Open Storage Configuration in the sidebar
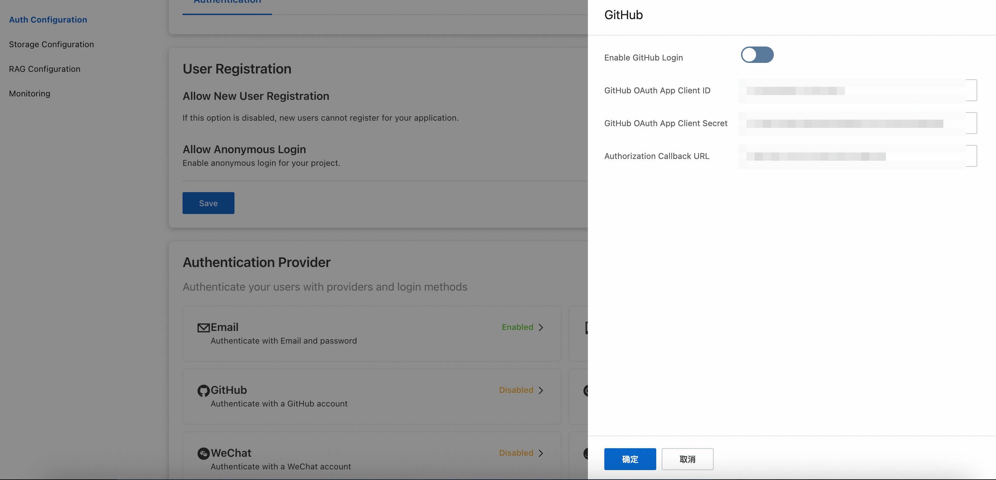This screenshot has width=996, height=480. tap(51, 44)
